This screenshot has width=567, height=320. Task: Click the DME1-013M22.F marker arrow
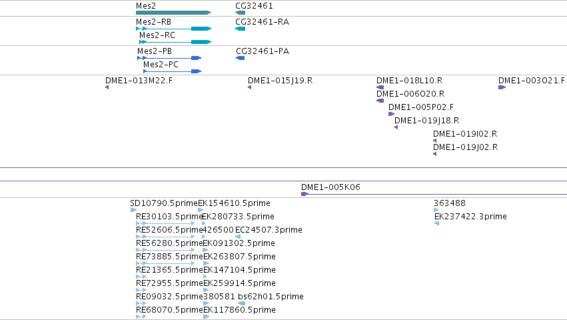tap(107, 87)
